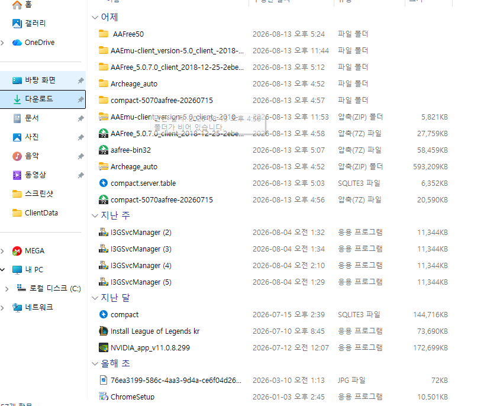Collapse the 내 PC tree node
This screenshot has width=500, height=406.
click(2, 269)
